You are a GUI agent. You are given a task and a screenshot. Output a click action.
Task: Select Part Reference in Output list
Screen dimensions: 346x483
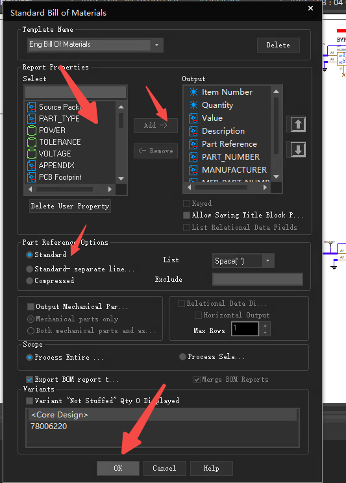[x=229, y=144]
